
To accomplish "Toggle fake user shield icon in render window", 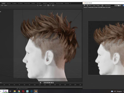I will point(115,5).
